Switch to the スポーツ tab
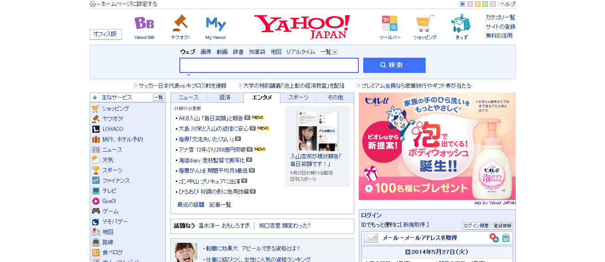The height and width of the screenshot is (262, 605). [x=298, y=97]
